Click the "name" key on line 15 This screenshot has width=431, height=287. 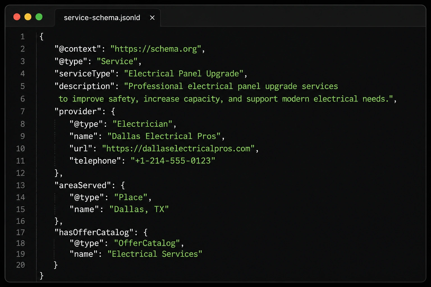point(84,210)
